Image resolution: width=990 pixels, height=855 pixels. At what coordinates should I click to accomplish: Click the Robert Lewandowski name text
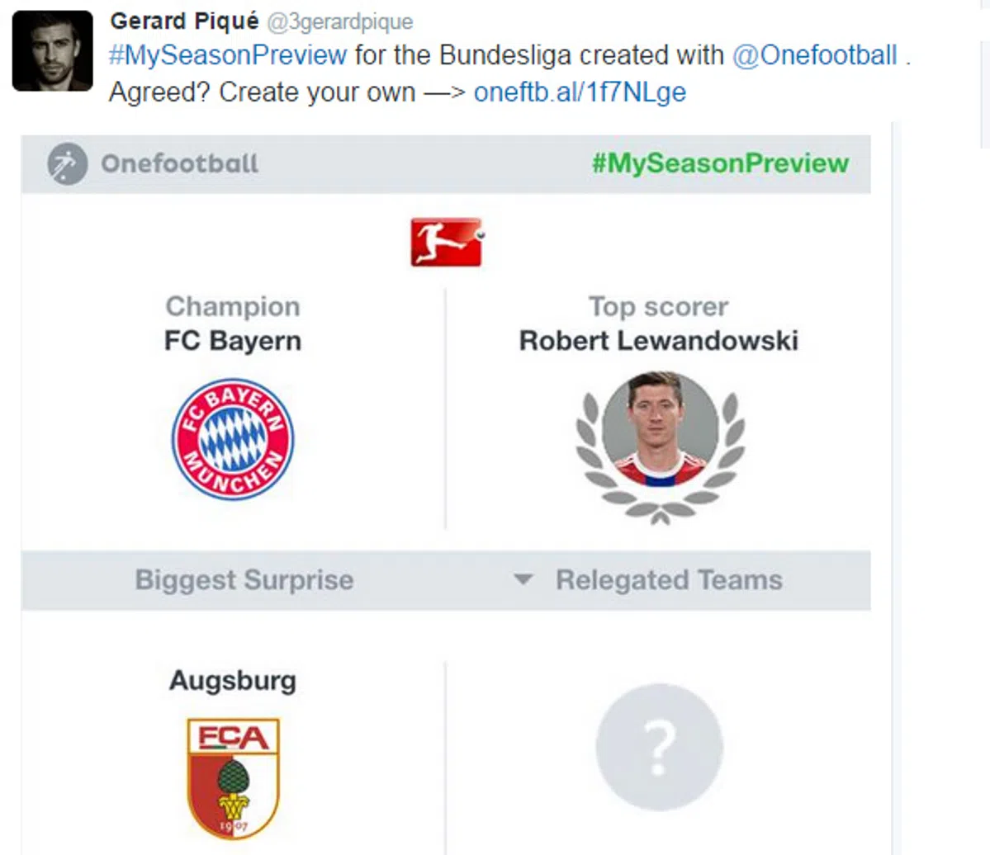(658, 341)
